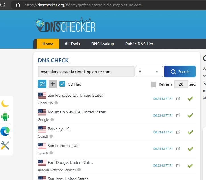The width and height of the screenshot is (206, 180).
Task: Click the info icon next to Google
Action: pos(52,119)
